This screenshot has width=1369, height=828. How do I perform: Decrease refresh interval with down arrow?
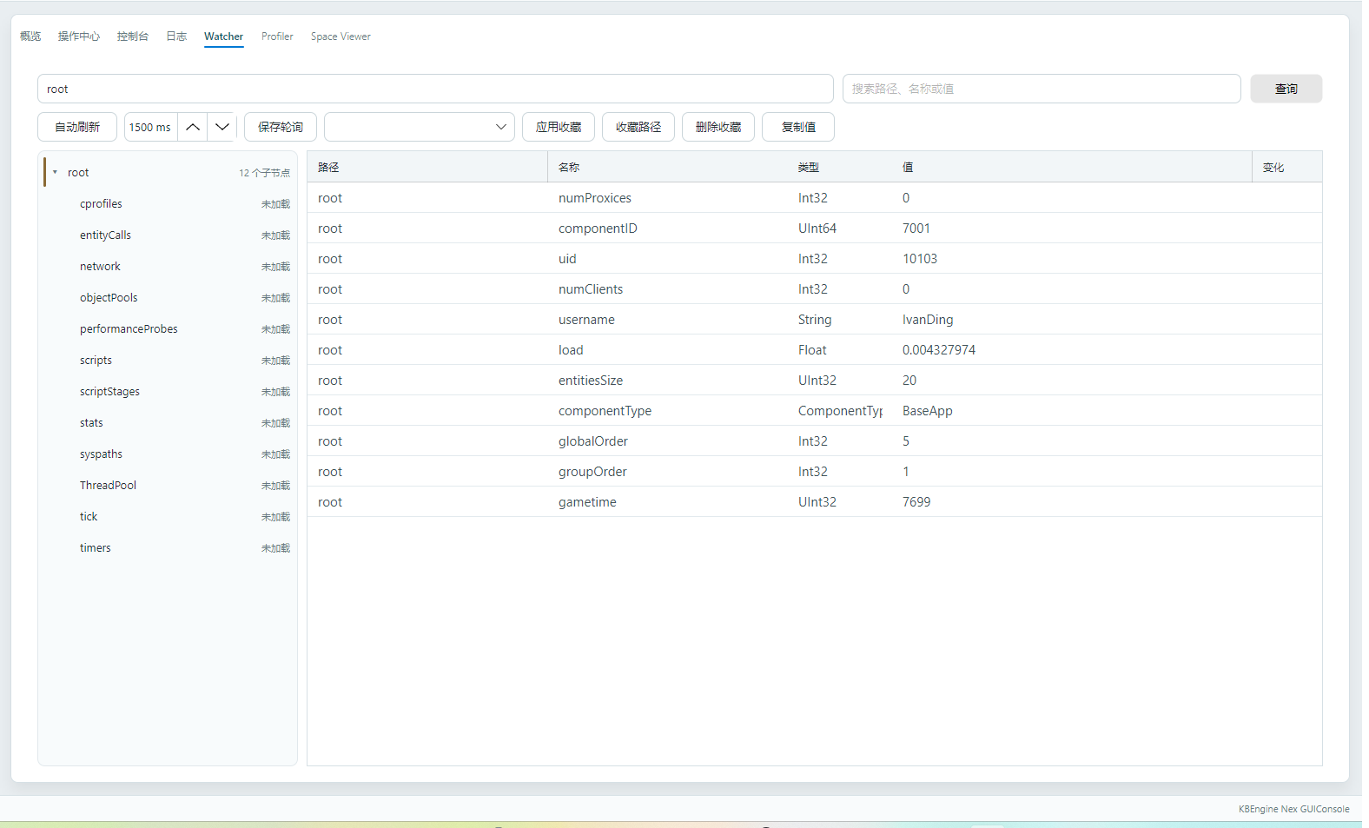222,127
